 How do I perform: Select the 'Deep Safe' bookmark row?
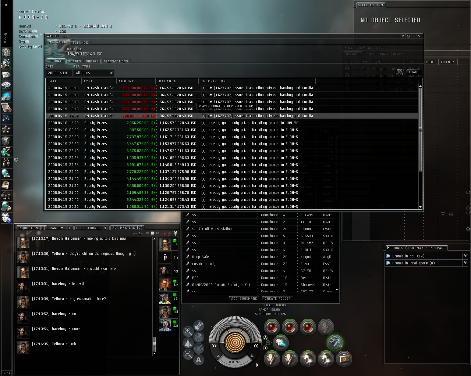(x=260, y=257)
